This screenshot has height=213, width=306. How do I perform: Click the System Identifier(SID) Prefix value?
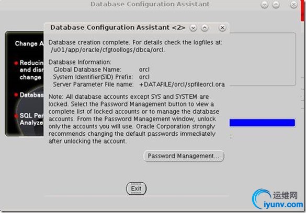144,77
